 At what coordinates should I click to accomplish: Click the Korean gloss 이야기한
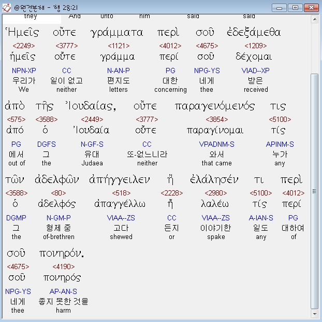pos(216,228)
